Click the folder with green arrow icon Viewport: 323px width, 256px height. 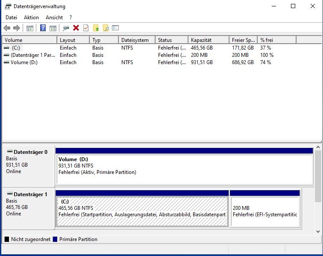(96, 28)
